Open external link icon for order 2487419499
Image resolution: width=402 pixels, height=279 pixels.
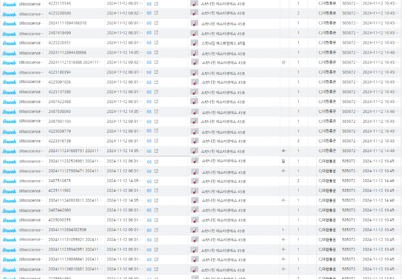point(156,33)
